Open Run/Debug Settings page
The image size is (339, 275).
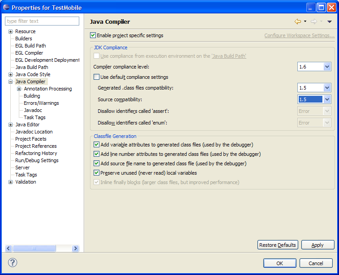(37, 160)
